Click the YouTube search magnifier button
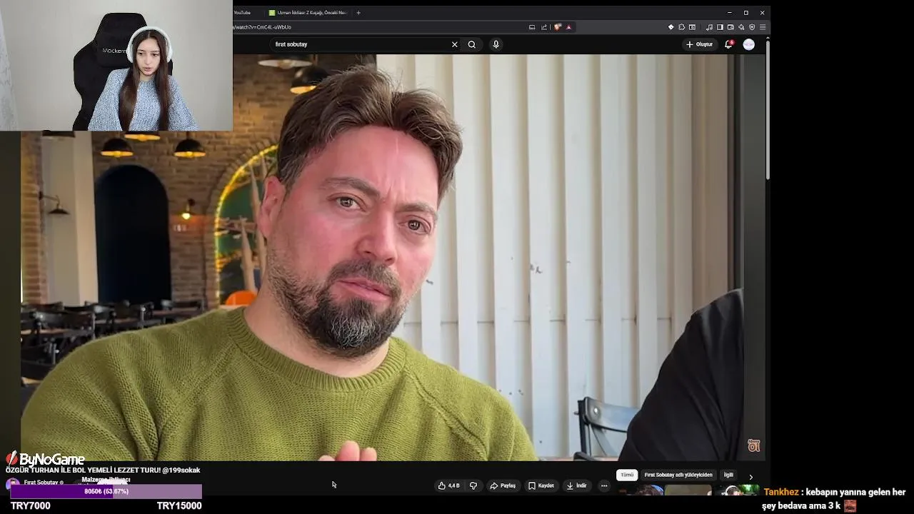Image resolution: width=914 pixels, height=514 pixels. coord(471,44)
